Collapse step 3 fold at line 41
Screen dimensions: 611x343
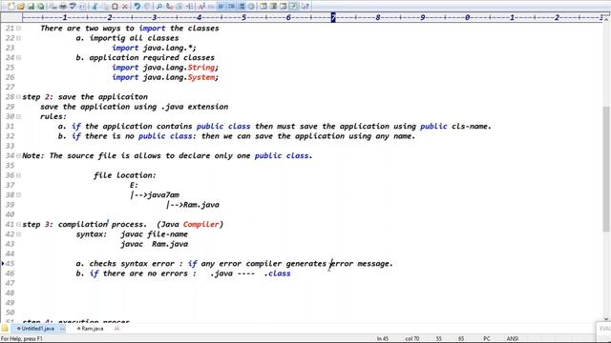point(19,225)
